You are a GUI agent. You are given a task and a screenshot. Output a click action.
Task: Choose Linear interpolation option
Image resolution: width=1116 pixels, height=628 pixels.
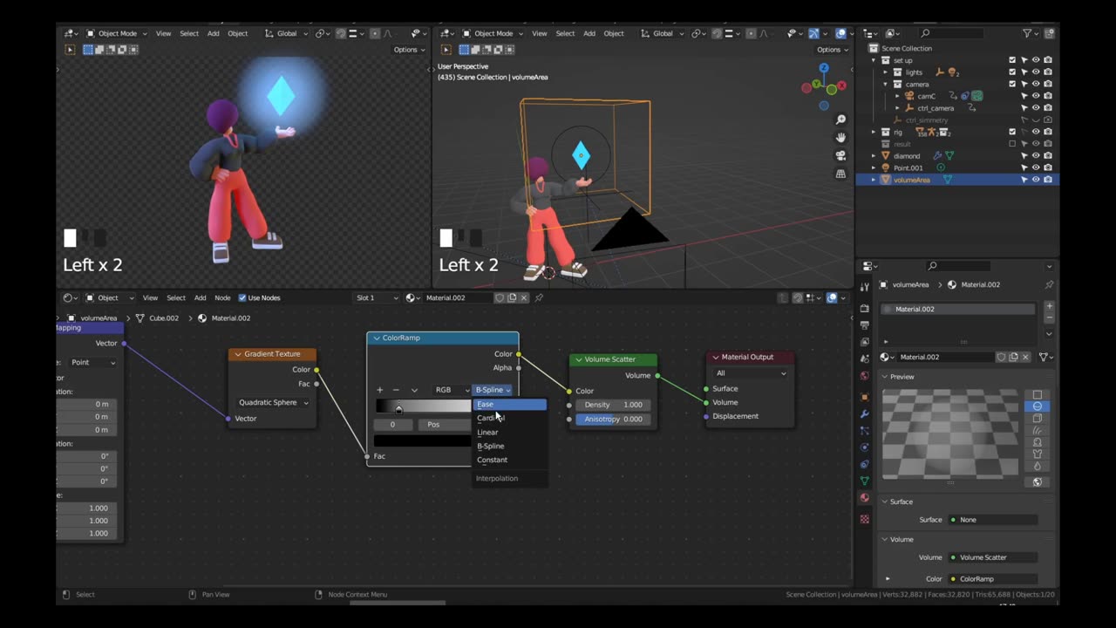pyautogui.click(x=509, y=433)
